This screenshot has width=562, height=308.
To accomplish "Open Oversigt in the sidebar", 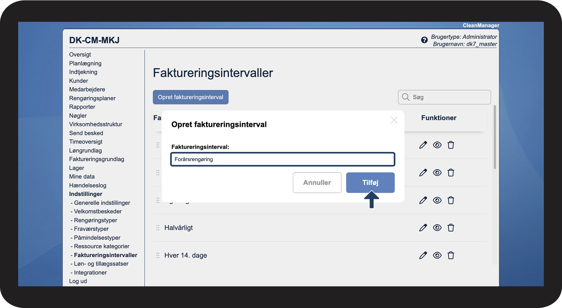I will pos(80,55).
